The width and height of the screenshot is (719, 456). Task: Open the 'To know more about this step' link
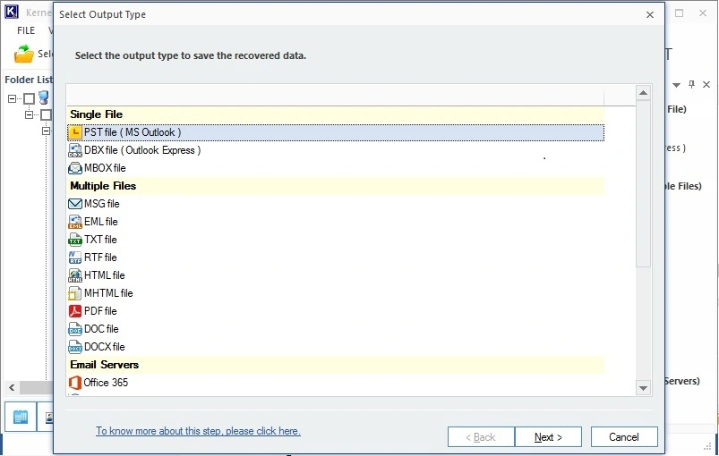tap(198, 431)
